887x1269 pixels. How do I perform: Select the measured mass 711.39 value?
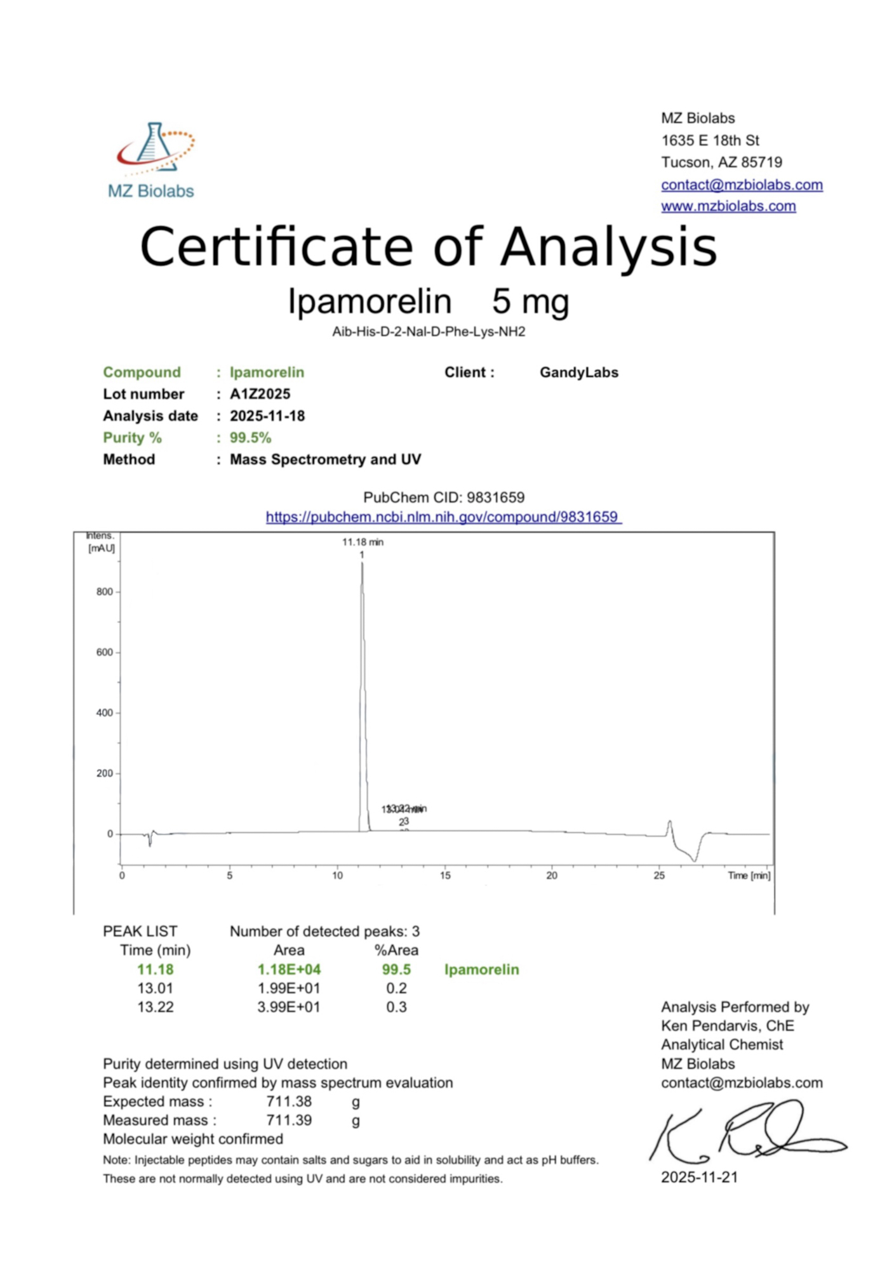pos(289,1120)
